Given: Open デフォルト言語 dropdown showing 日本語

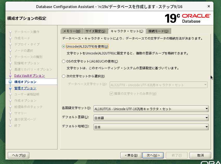Looking at the screenshot, I should [151, 118].
